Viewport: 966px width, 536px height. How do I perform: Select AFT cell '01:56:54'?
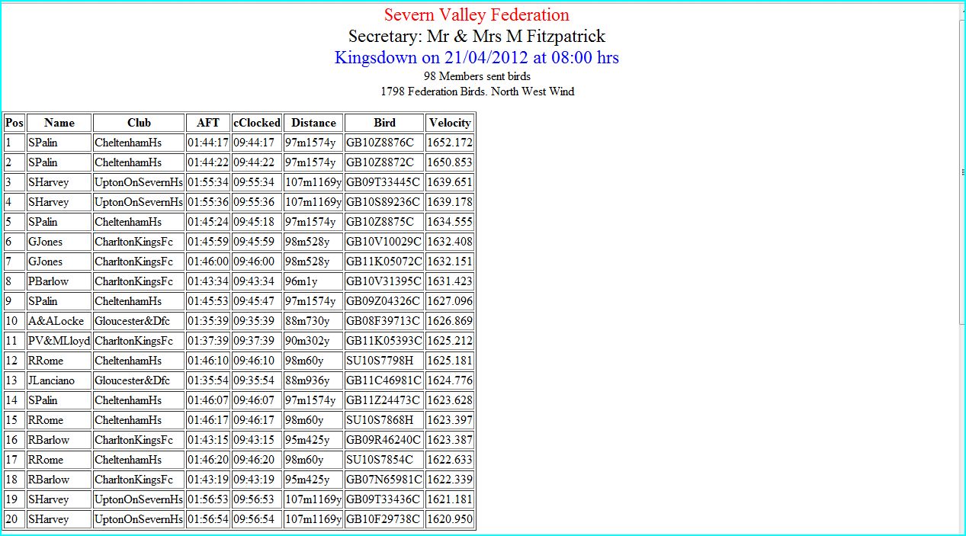208,519
